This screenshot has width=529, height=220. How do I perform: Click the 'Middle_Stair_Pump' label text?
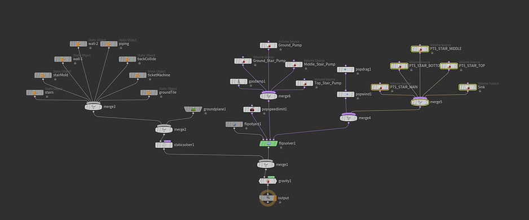tap(320, 64)
